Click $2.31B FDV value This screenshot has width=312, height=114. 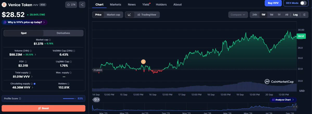(x=23, y=66)
